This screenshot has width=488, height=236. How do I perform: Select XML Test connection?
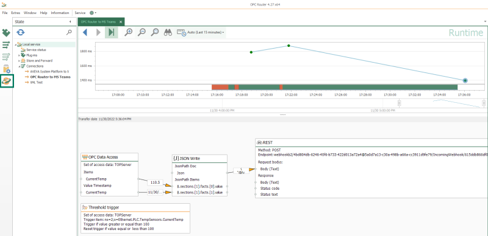point(36,83)
